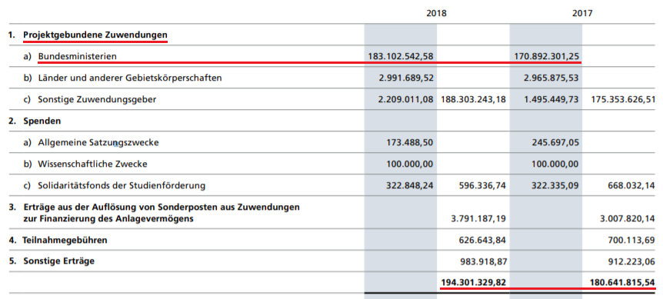Click Länder und anderer Gebietskörperschaften label
663x299 pixels.
pyautogui.click(x=130, y=78)
